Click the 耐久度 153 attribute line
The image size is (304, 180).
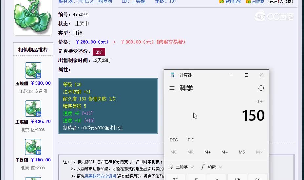pyautogui.click(x=89, y=99)
